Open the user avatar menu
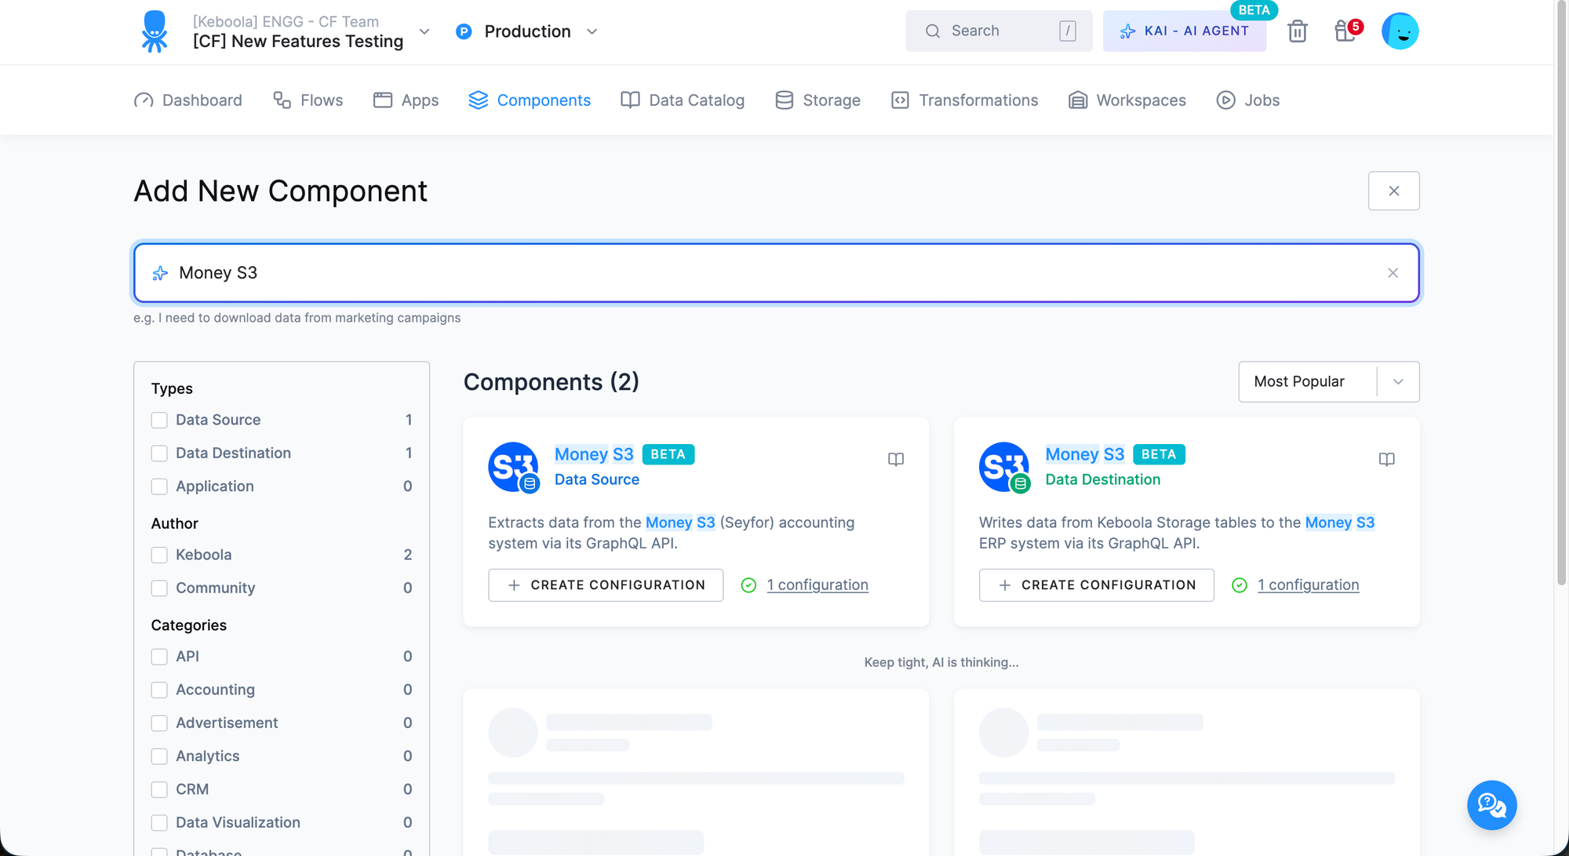The image size is (1569, 856). (x=1400, y=31)
